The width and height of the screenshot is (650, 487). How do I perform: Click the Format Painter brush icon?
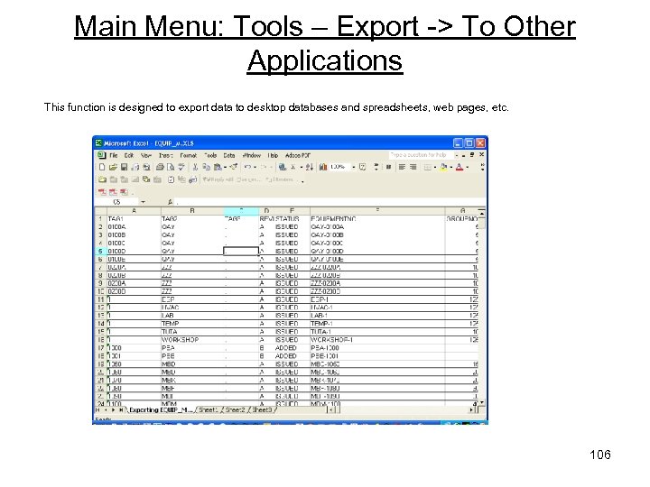(x=234, y=167)
